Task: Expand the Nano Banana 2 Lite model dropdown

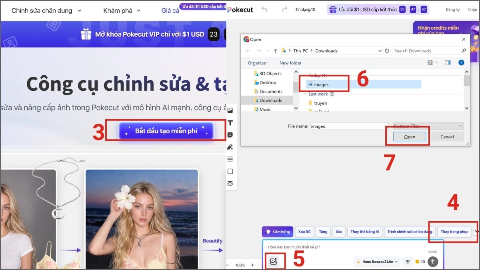Action: click(x=377, y=262)
